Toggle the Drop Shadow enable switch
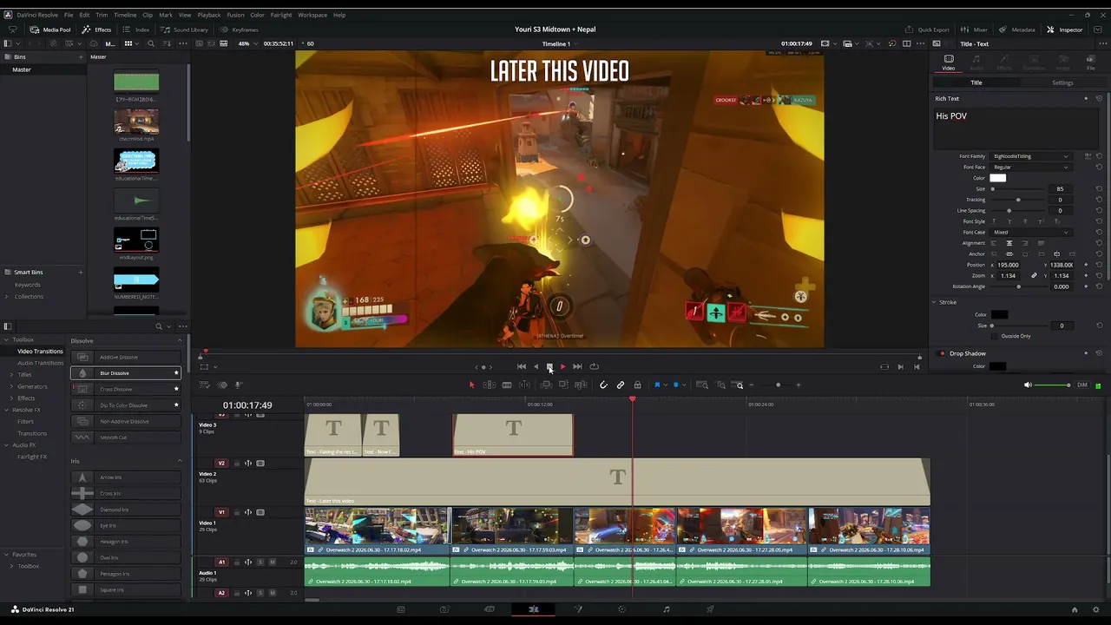The image size is (1111, 625). [942, 353]
